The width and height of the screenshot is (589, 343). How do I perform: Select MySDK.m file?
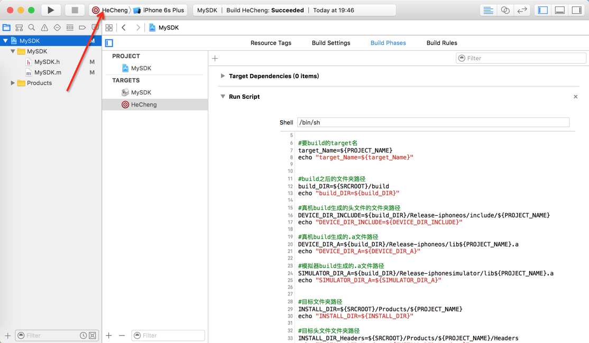click(x=48, y=72)
